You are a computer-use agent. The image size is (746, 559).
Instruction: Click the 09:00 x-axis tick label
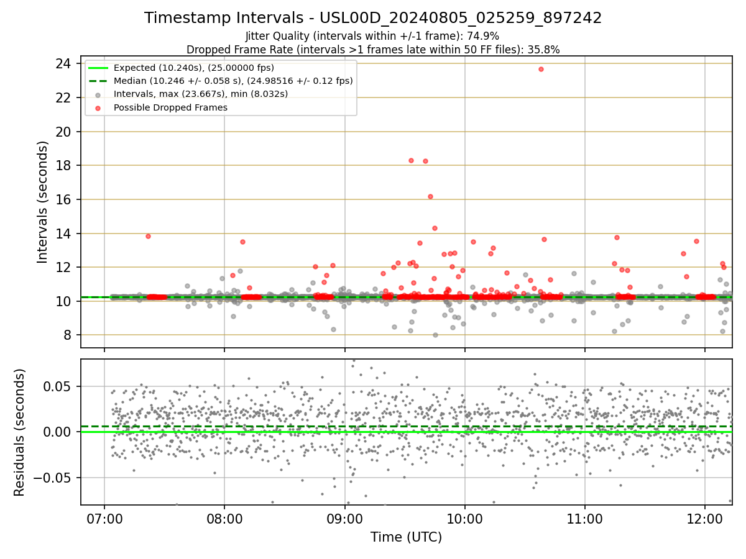click(x=345, y=519)
